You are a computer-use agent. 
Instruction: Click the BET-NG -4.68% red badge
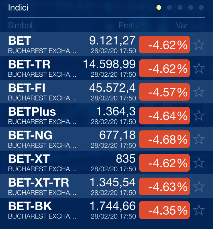coord(164,139)
